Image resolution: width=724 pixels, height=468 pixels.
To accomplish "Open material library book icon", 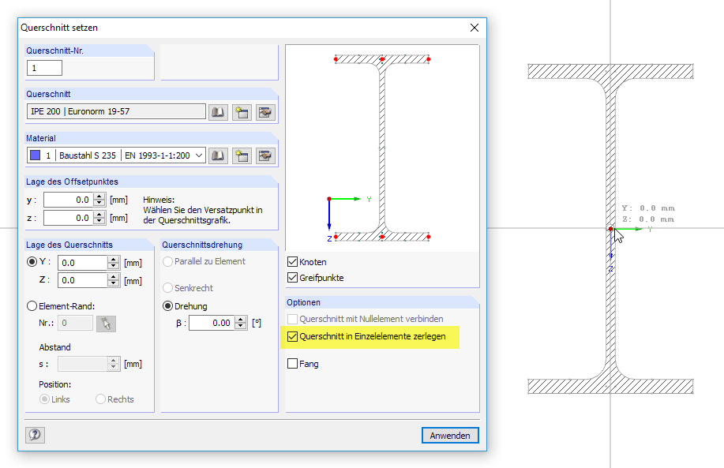I will 218,156.
